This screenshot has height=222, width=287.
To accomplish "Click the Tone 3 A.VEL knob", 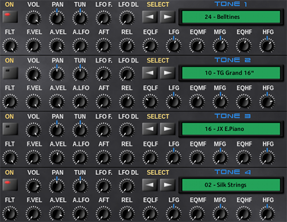I will point(57,158).
